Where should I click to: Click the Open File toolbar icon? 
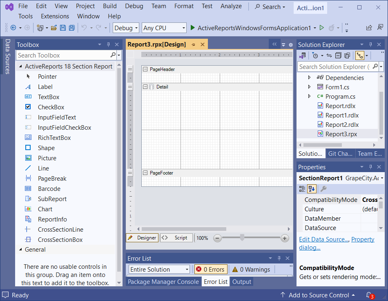tap(54, 28)
